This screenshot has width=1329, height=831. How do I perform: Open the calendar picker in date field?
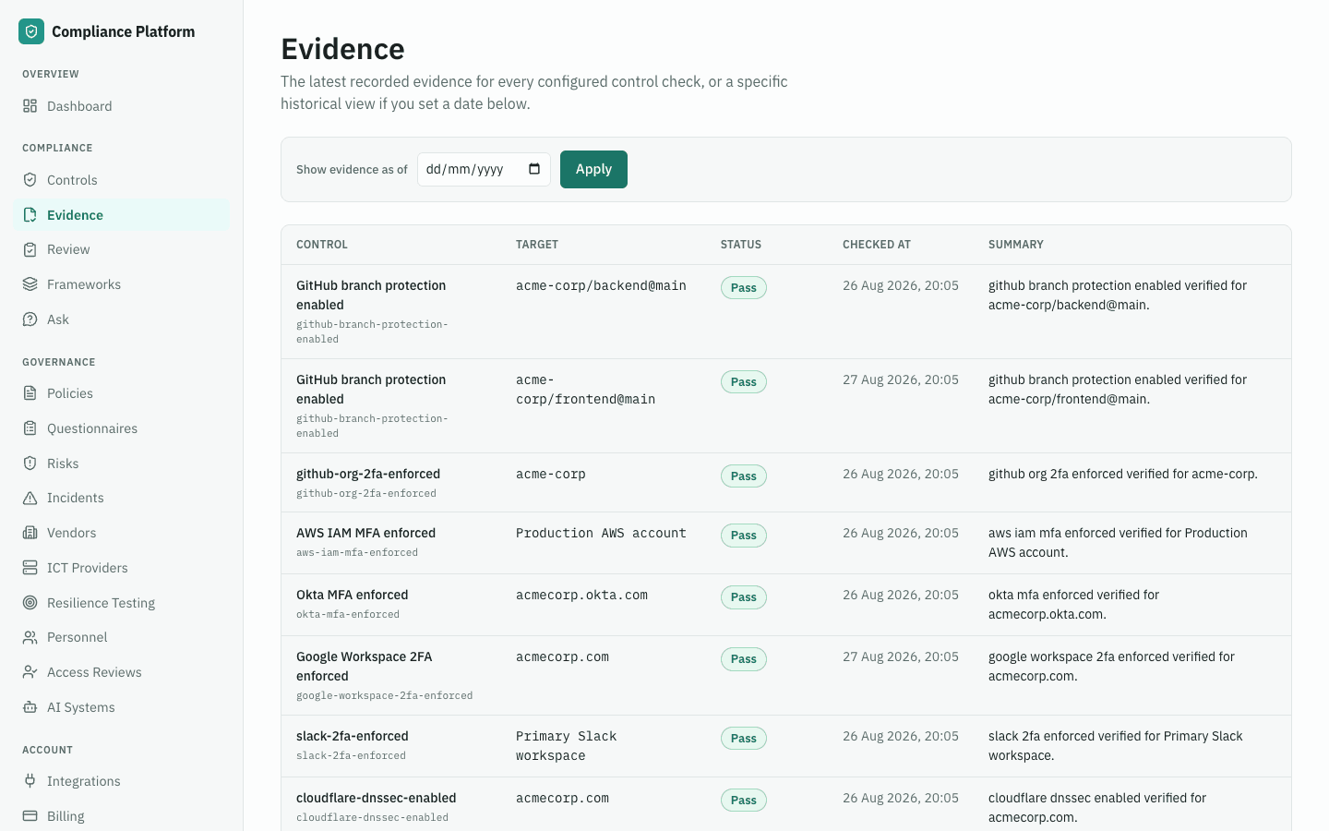[x=534, y=169]
